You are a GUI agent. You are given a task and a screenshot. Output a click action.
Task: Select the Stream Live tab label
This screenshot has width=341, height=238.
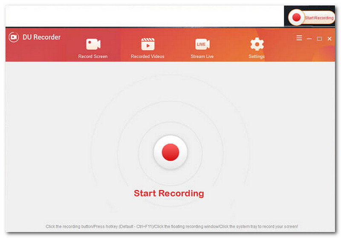[202, 57]
